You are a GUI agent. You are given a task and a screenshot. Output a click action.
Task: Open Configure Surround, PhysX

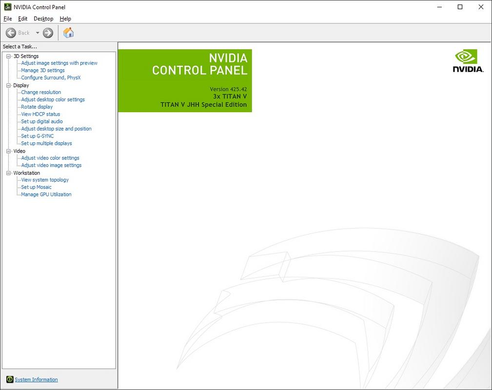click(x=51, y=78)
